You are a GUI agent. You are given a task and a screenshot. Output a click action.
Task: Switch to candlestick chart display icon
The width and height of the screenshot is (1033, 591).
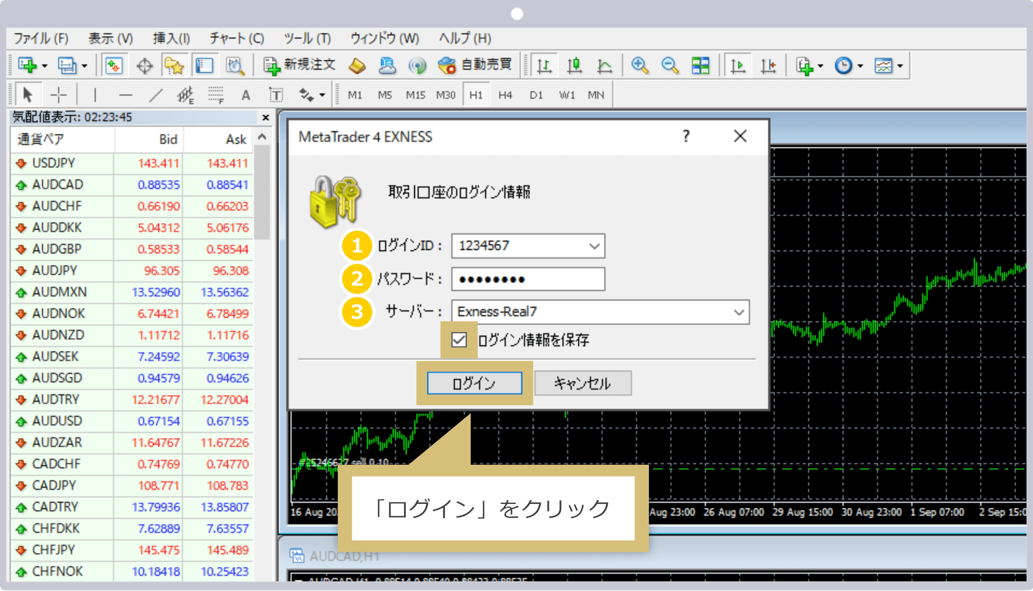pyautogui.click(x=574, y=66)
